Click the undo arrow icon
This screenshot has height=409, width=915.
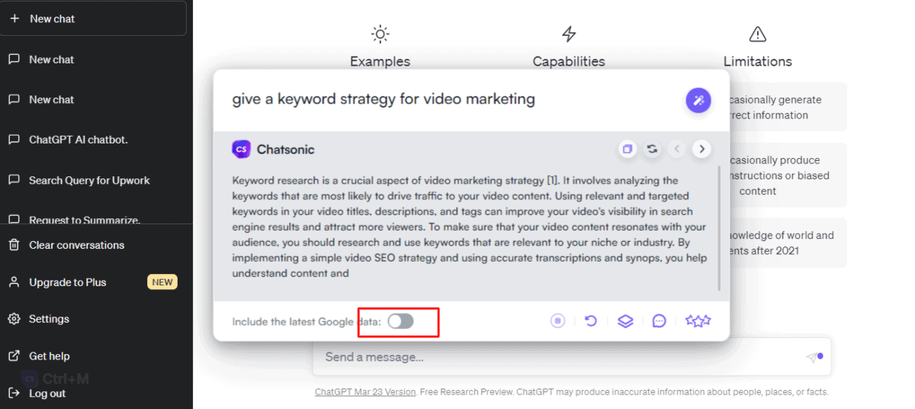click(590, 321)
